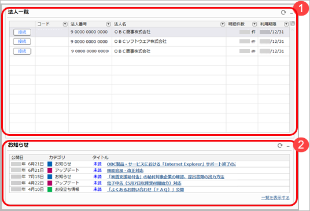Open the 電子申告 5月7日 notice link
The height and width of the screenshot is (211, 310).
tap(144, 183)
